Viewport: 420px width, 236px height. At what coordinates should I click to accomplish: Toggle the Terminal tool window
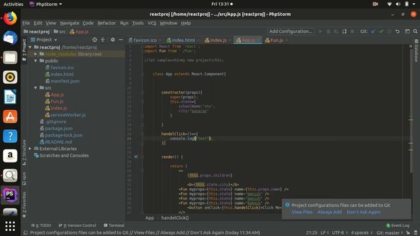pyautogui.click(x=114, y=226)
